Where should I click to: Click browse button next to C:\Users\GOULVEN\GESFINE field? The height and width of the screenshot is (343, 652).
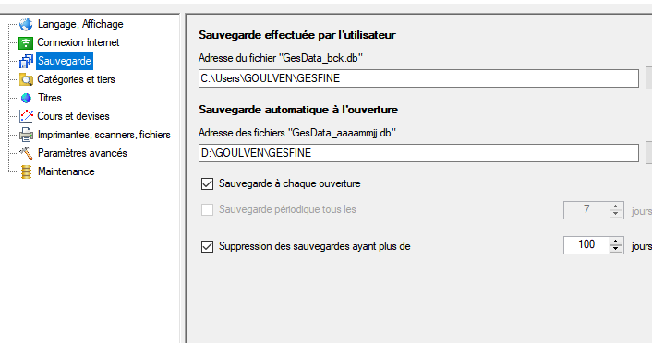pyautogui.click(x=648, y=78)
